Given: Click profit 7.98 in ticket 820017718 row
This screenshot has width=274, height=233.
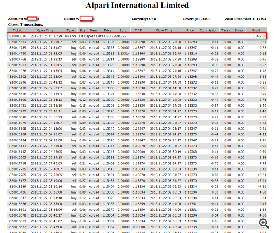Looking at the screenshot, I should [x=263, y=163].
